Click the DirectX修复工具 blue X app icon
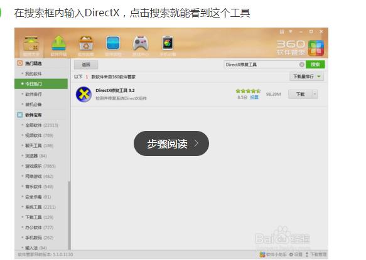366x260 pixels. click(x=83, y=95)
